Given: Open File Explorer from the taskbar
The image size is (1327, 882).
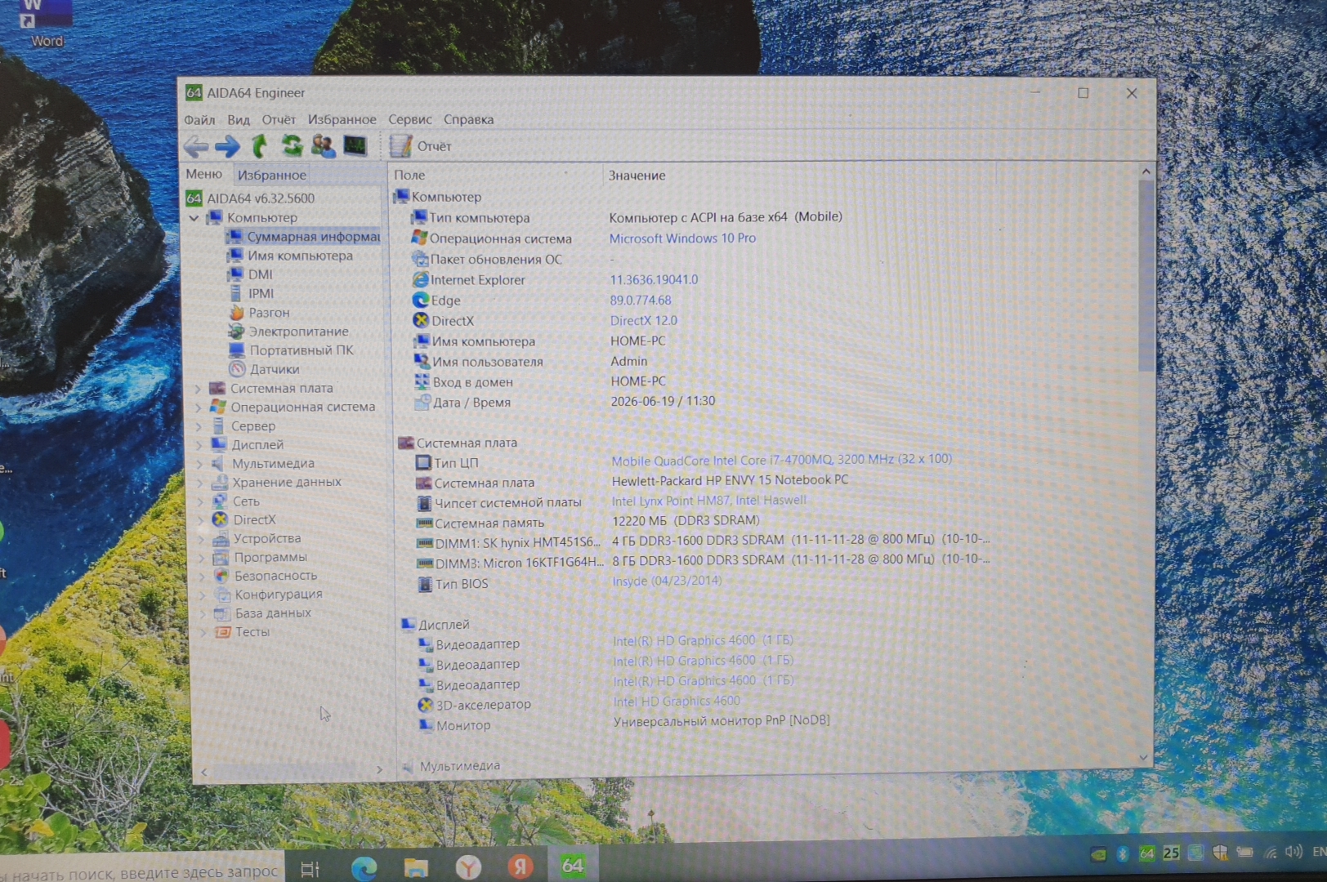Looking at the screenshot, I should point(416,867).
